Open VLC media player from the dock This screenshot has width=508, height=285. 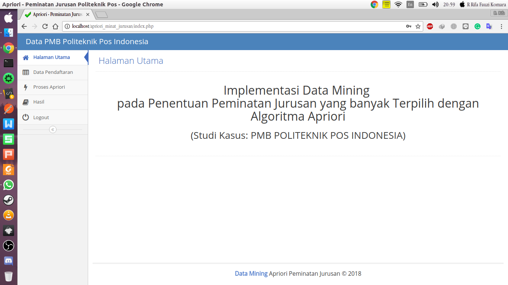[x=9, y=215]
